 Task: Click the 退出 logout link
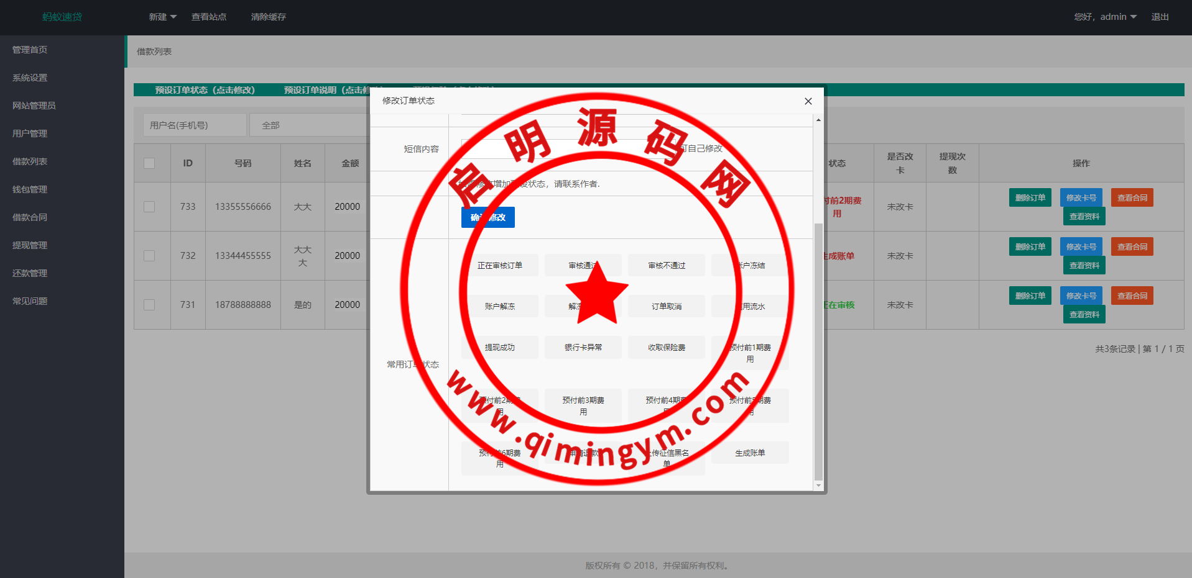1160,17
